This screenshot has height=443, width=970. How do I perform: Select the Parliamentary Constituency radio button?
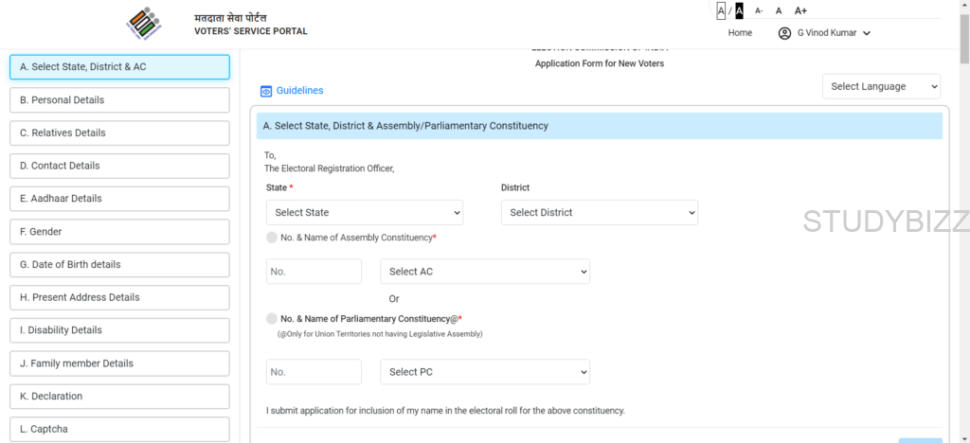click(273, 319)
